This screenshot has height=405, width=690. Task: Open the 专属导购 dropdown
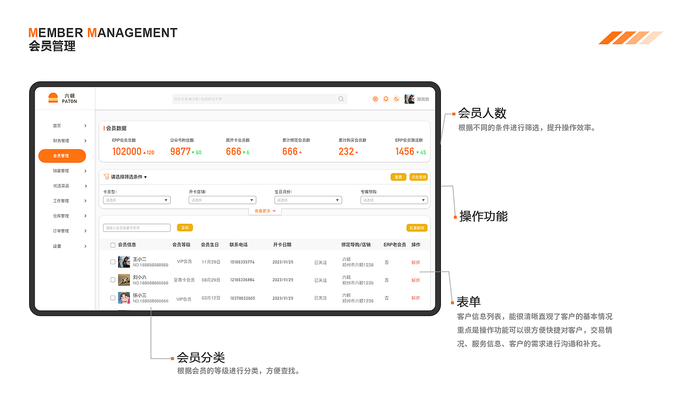[x=394, y=200]
